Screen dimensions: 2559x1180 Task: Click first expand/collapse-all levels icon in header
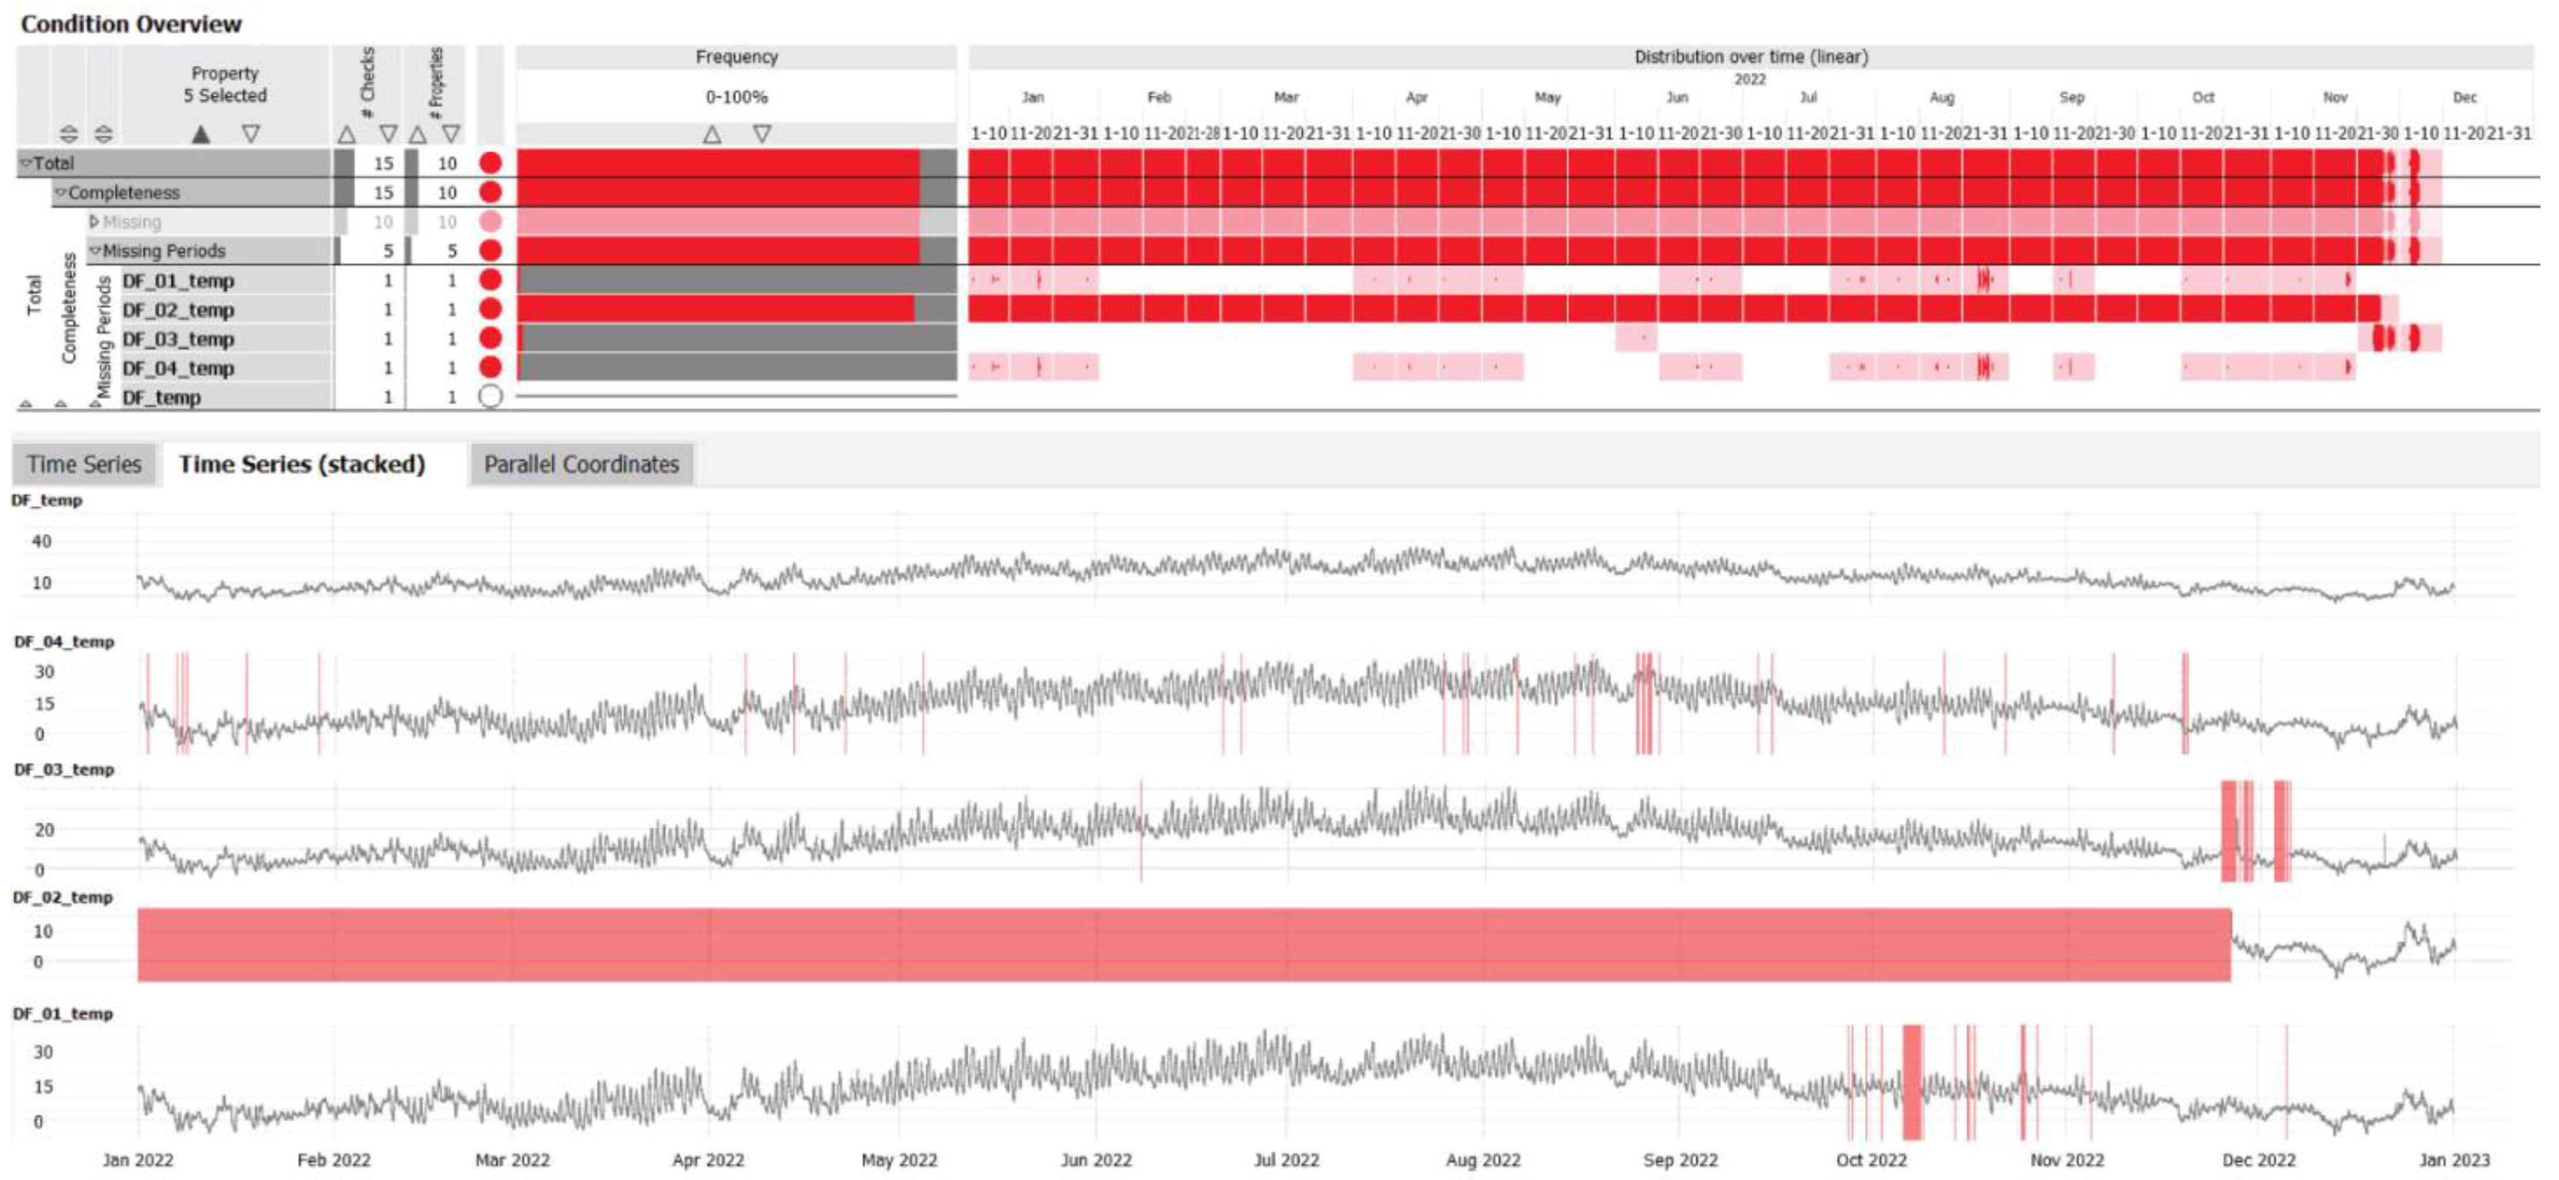tap(69, 133)
